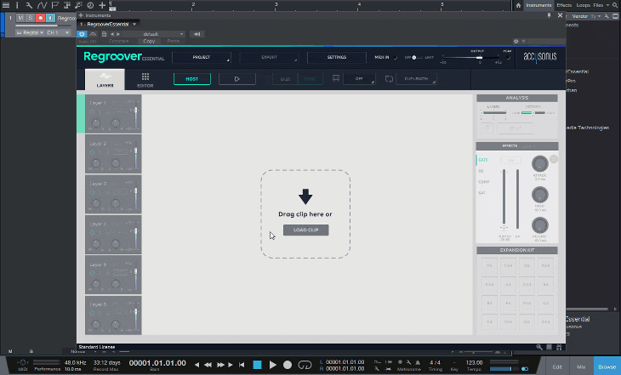Open the track Inspector info icon

point(17,5)
